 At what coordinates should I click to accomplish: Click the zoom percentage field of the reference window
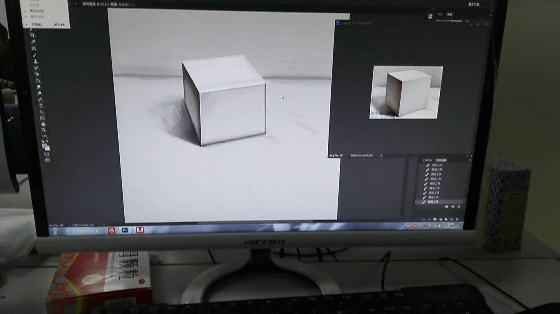333,155
